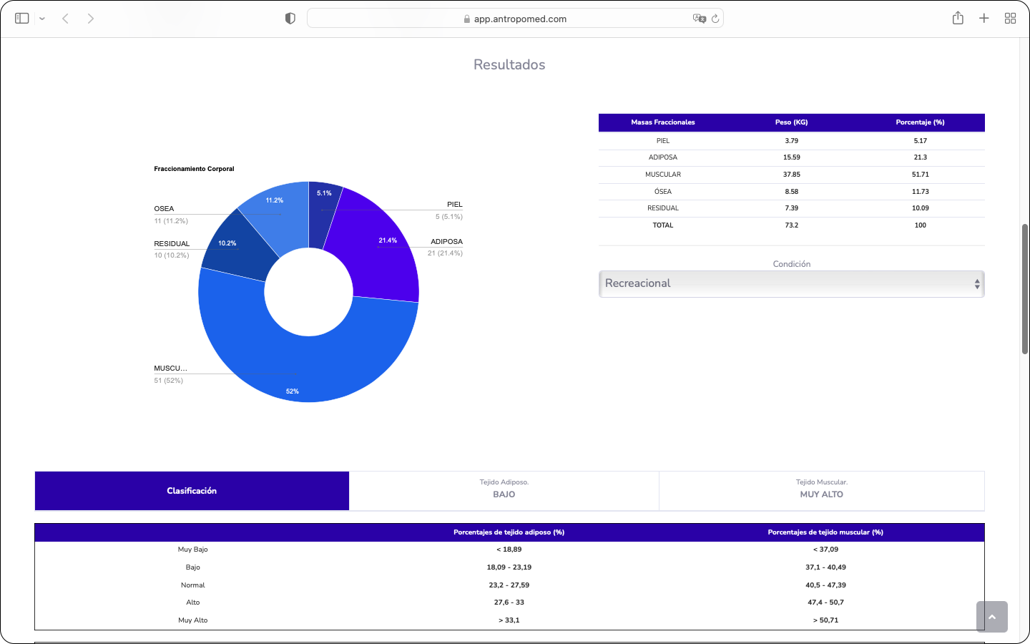Image resolution: width=1030 pixels, height=644 pixels.
Task: Click the app.antropomed.com address bar
Action: [515, 19]
